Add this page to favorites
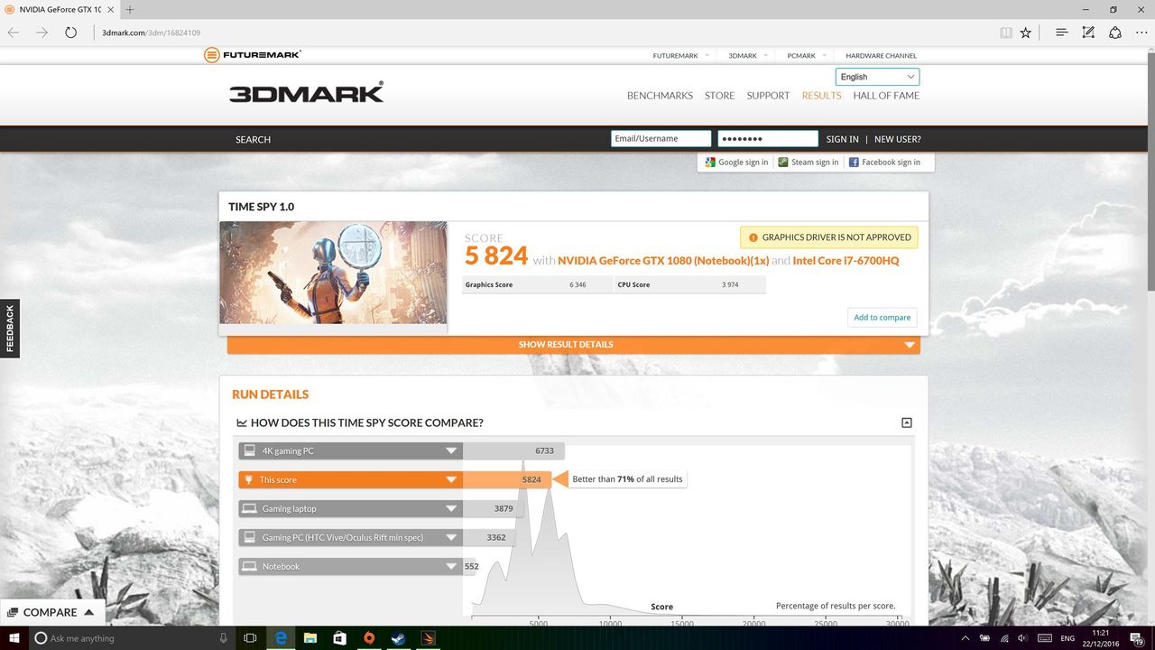This screenshot has width=1155, height=650. (1026, 32)
